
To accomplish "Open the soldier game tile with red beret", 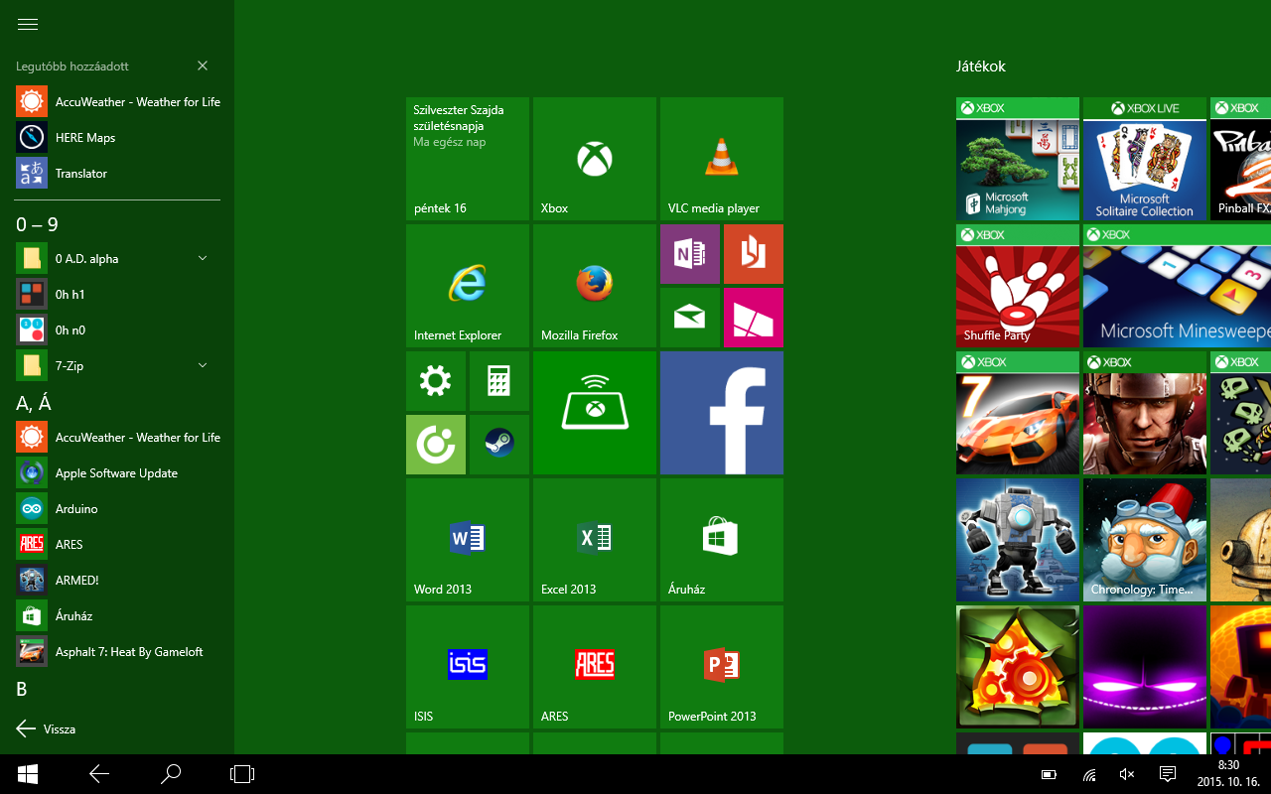I will click(1145, 413).
